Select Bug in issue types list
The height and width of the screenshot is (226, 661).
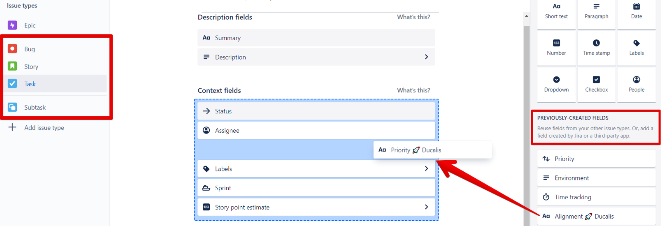click(x=30, y=49)
